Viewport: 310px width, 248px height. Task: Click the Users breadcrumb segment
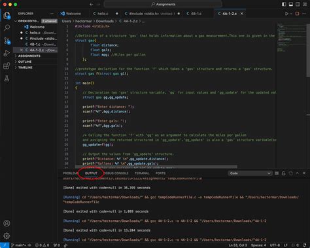[x=66, y=21]
